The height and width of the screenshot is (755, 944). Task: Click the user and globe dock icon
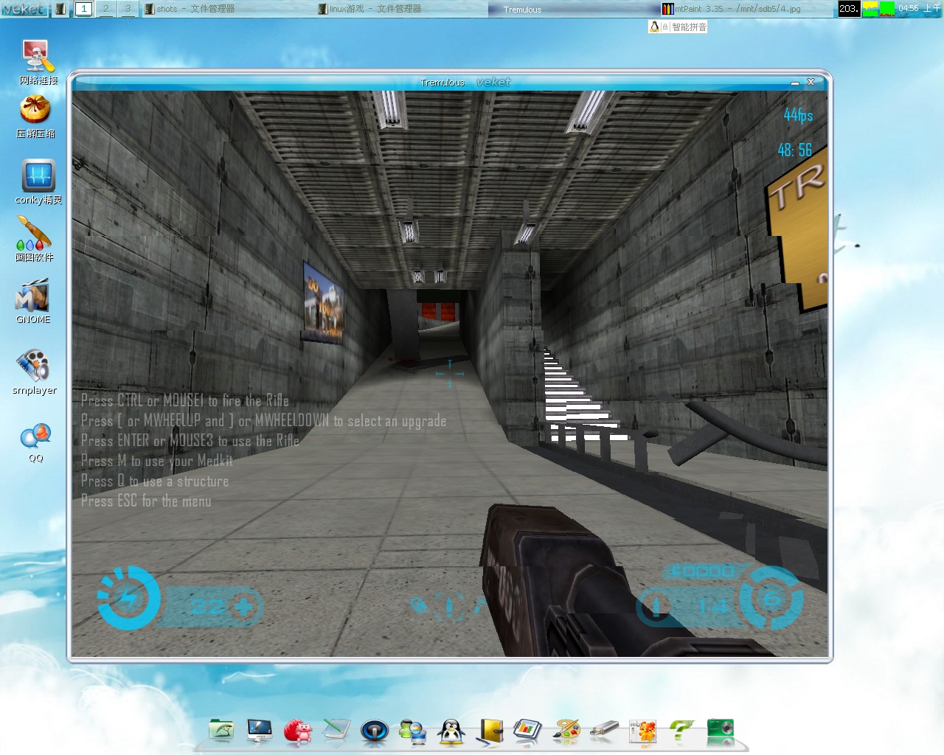413,731
